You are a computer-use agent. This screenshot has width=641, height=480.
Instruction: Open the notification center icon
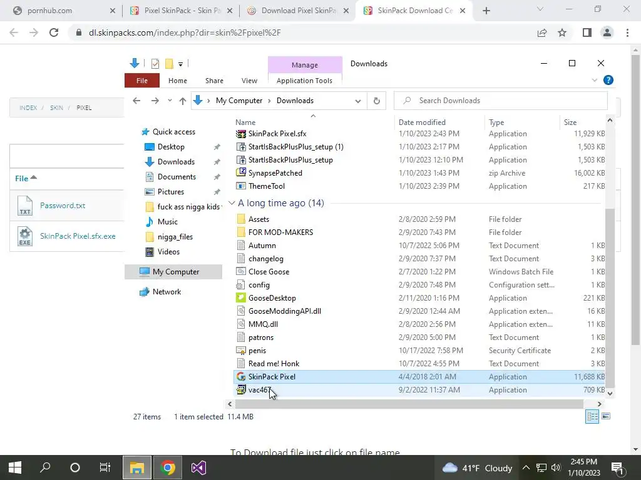(617, 467)
